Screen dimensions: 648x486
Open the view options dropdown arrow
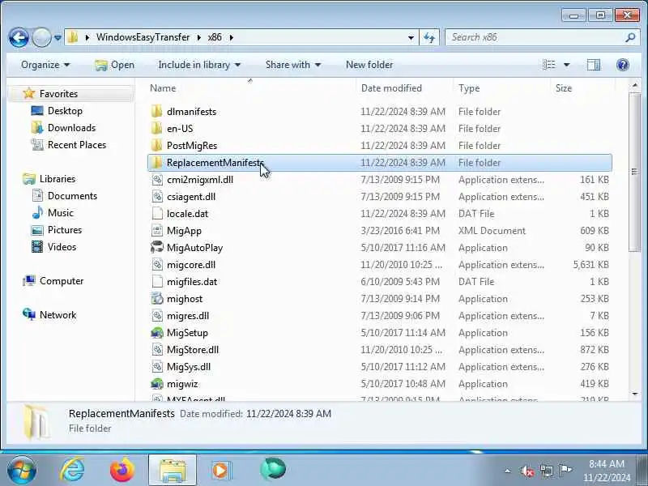pos(566,65)
